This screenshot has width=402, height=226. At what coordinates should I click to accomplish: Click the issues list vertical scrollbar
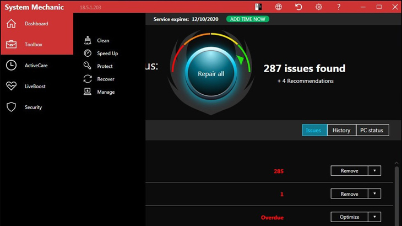click(396, 196)
